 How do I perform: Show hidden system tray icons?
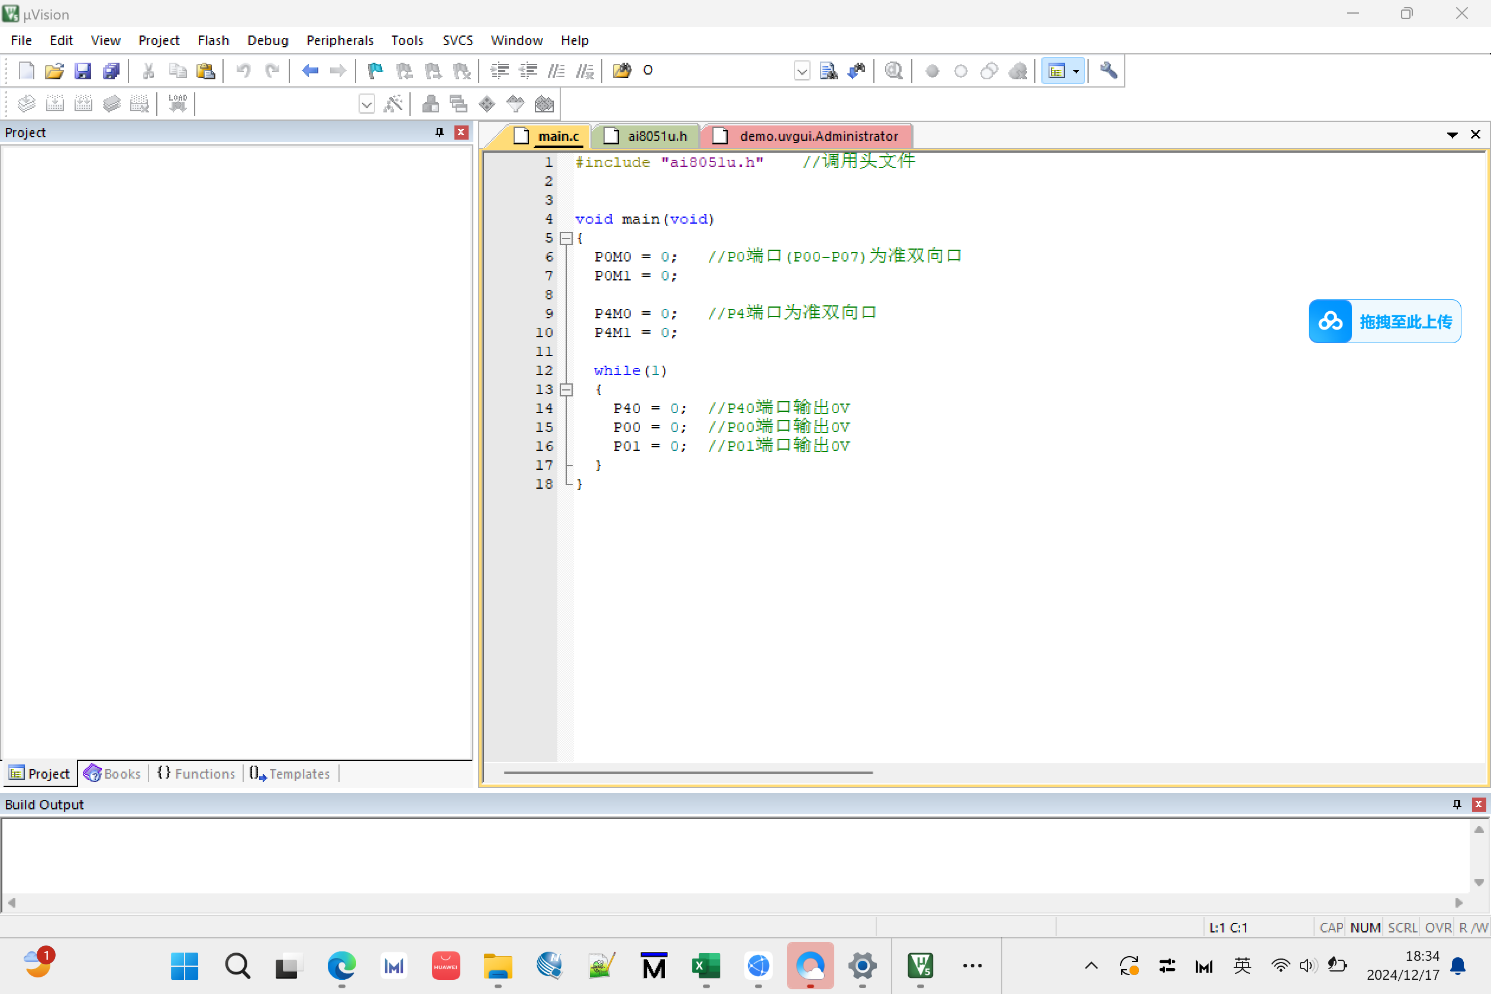[x=1091, y=966]
